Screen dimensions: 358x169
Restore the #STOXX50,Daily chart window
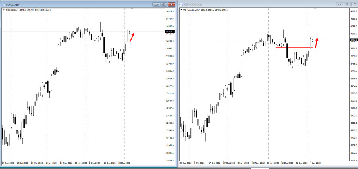[347, 4]
